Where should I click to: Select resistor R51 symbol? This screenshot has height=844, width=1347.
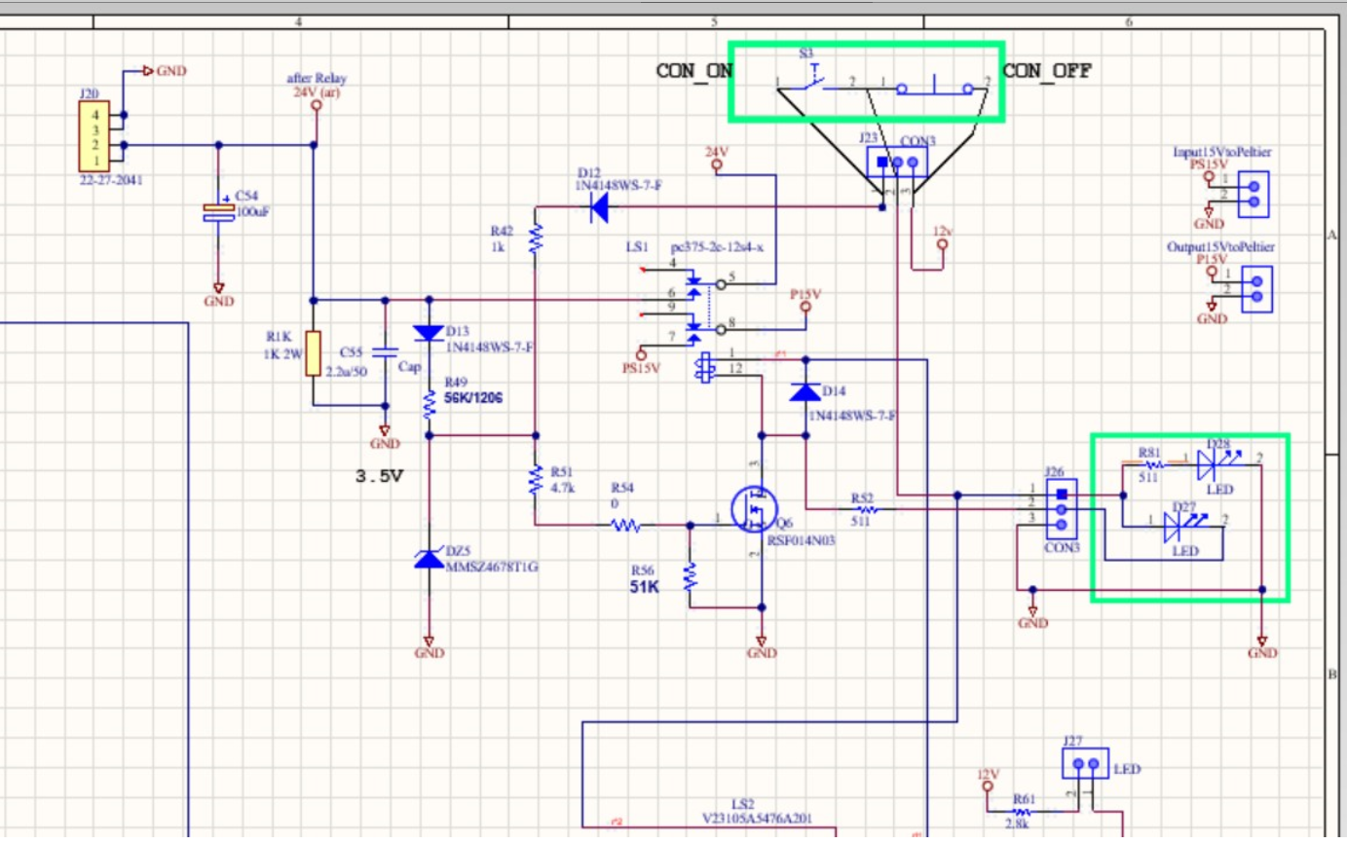click(535, 480)
